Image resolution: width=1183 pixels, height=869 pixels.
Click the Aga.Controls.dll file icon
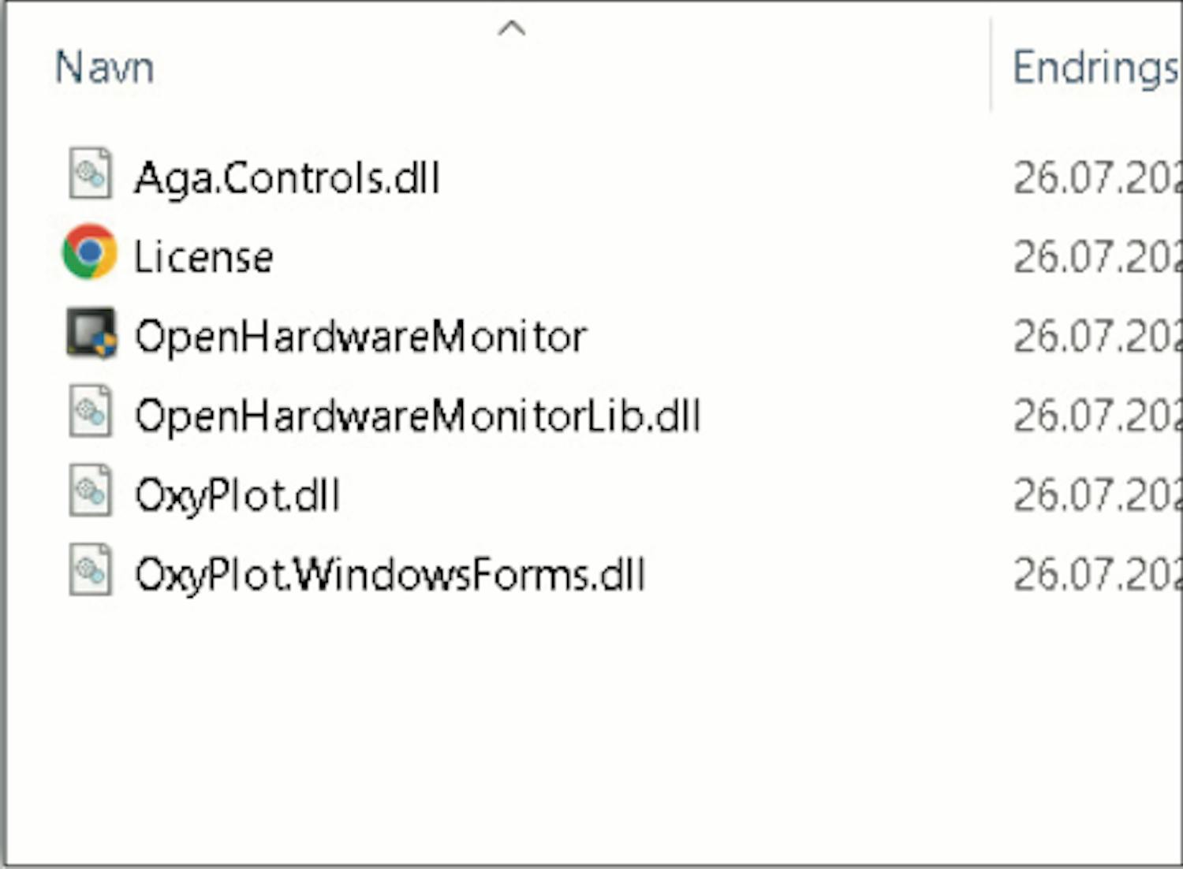pos(90,173)
